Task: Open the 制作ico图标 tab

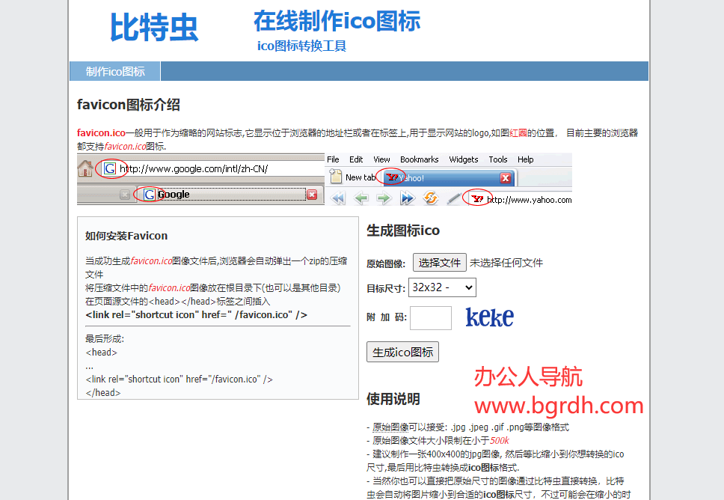Action: (115, 72)
